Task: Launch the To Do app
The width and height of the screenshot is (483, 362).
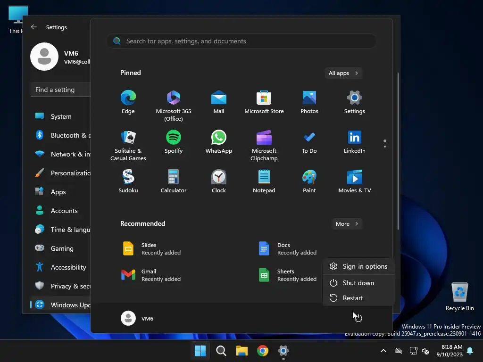Action: pyautogui.click(x=309, y=141)
